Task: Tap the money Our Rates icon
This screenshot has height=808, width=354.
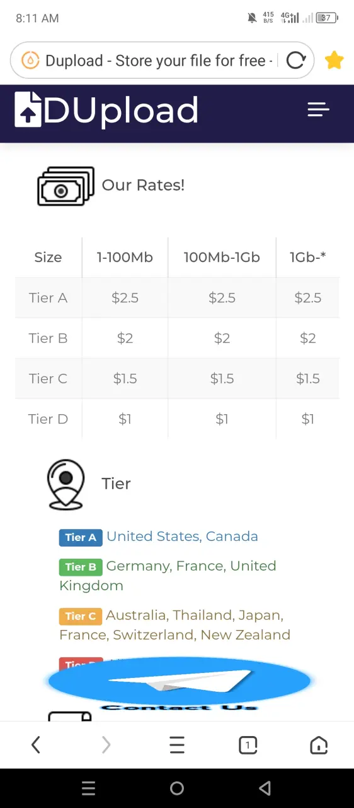Action: (x=66, y=186)
